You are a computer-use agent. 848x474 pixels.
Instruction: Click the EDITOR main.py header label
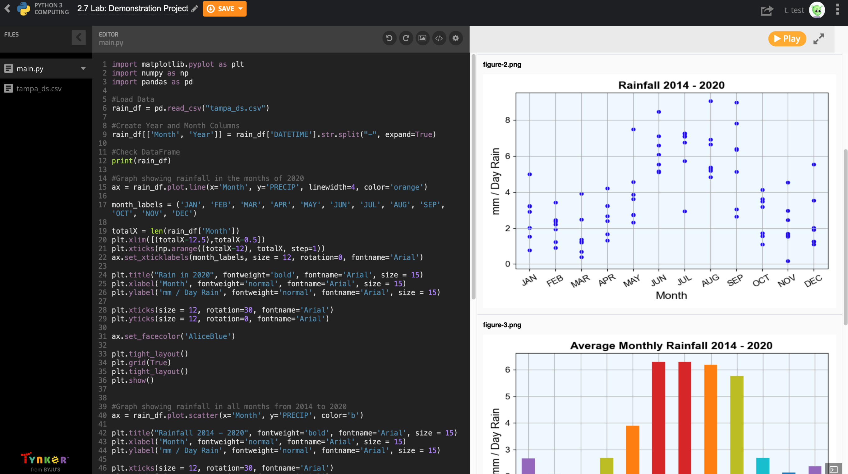click(111, 39)
